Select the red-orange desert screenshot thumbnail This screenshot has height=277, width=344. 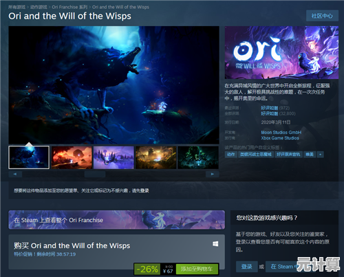[72, 157]
